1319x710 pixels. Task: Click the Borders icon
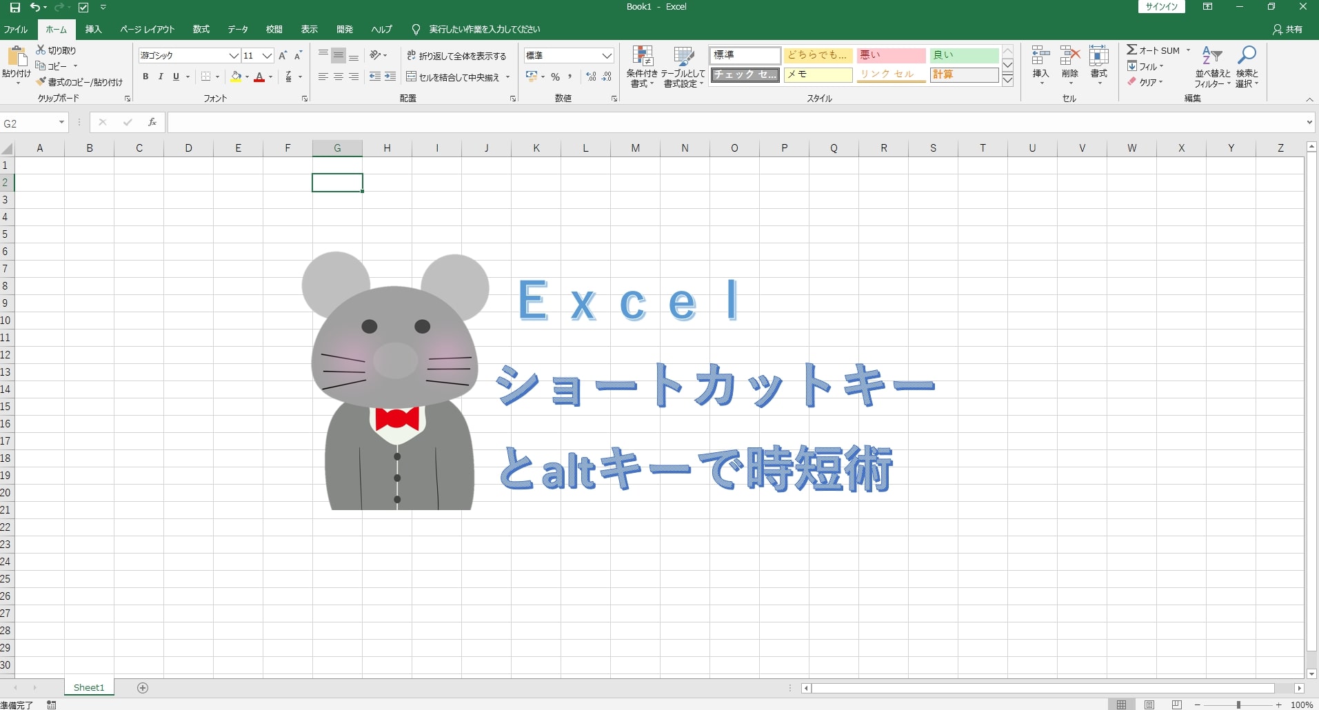(x=205, y=77)
